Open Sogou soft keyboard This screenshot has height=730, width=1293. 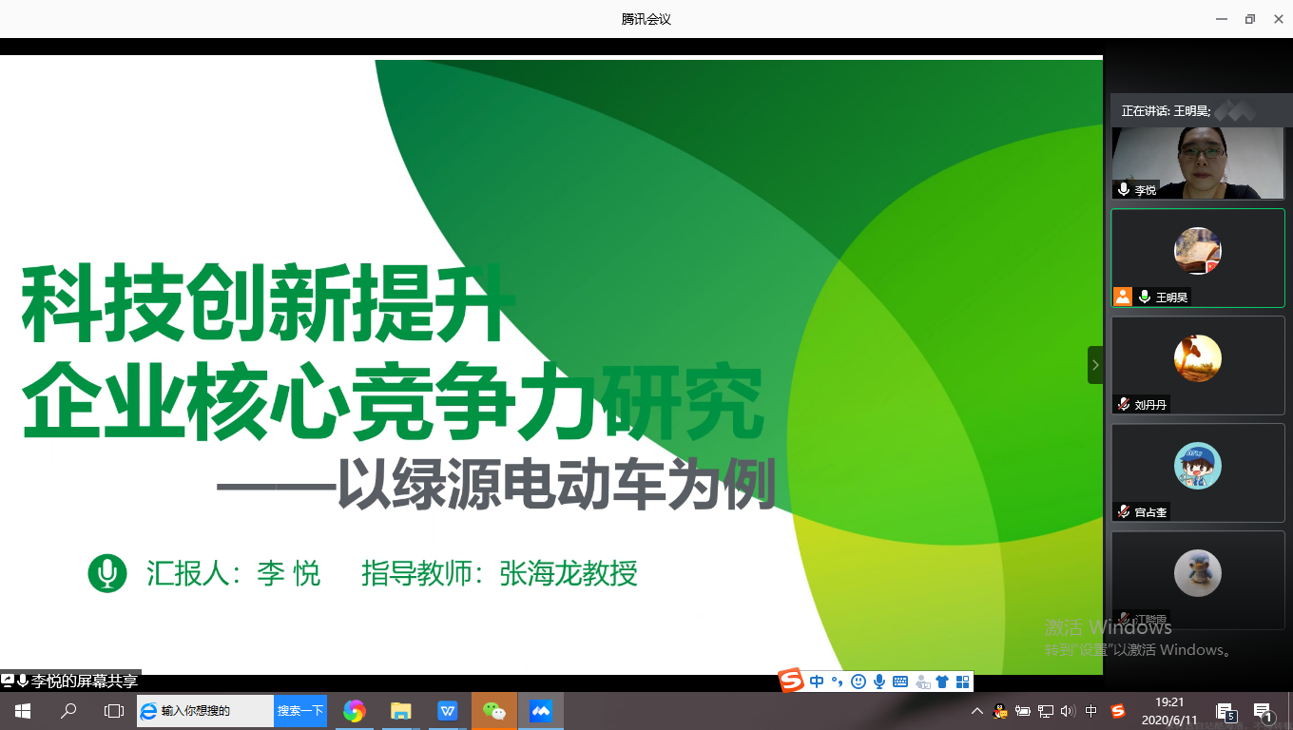[900, 682]
